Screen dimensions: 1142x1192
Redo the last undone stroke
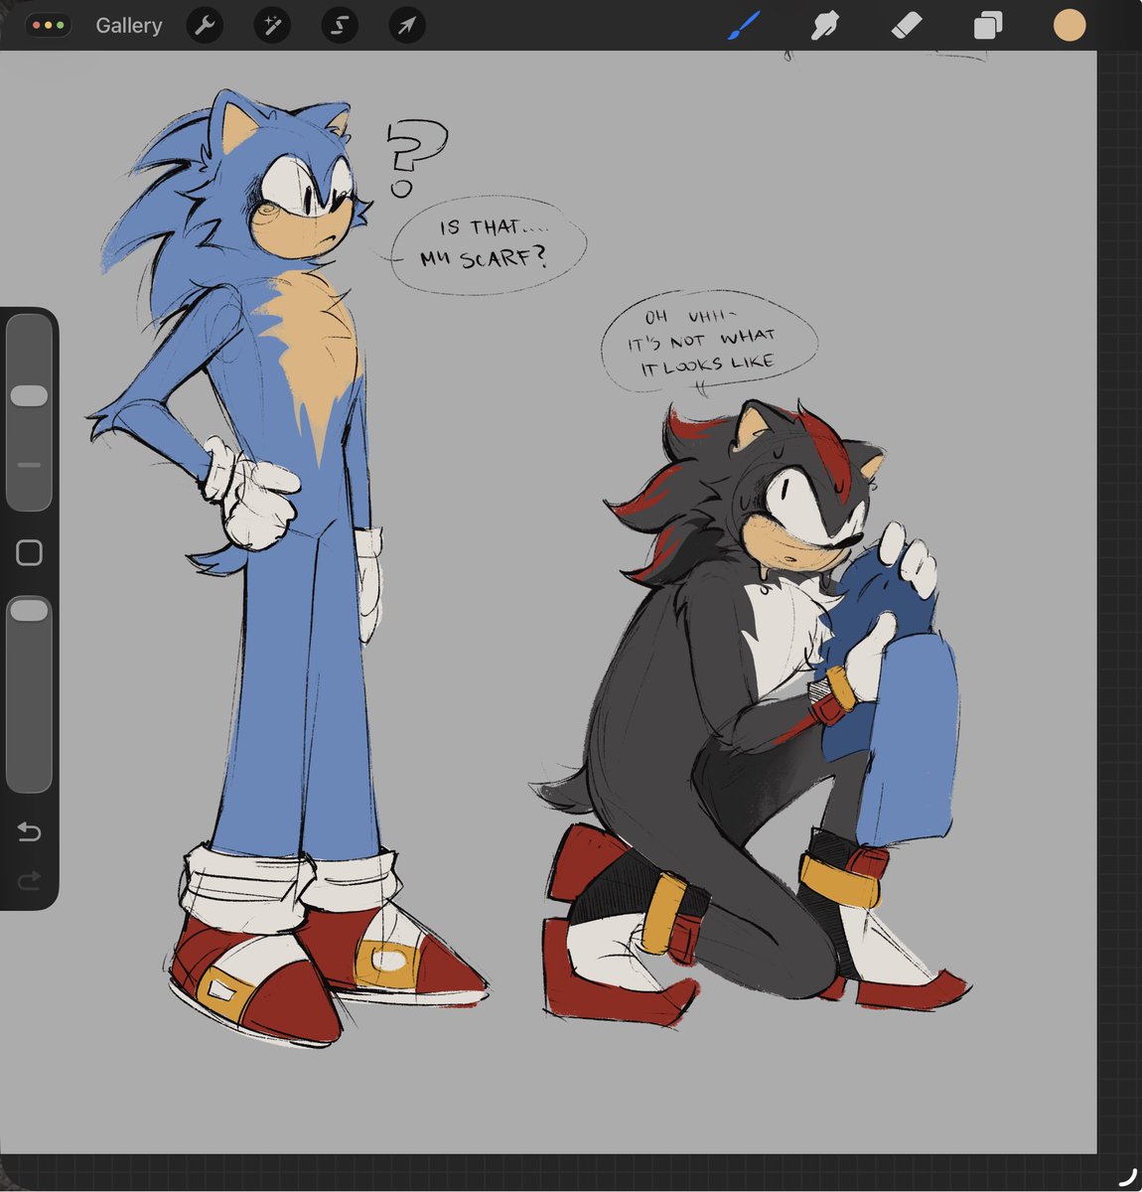click(x=29, y=879)
